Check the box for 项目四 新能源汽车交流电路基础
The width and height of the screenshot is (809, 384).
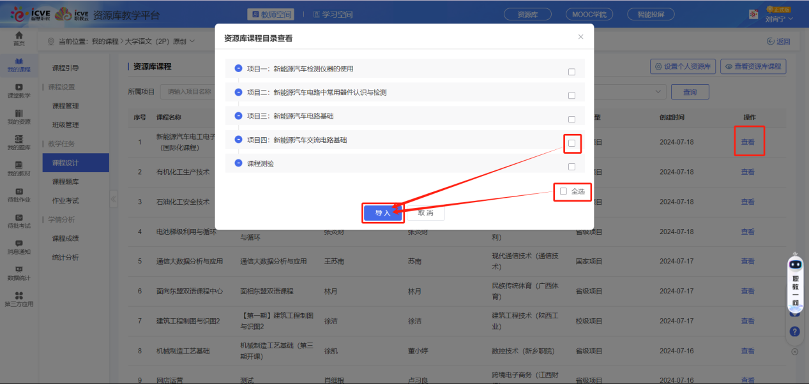tap(571, 143)
